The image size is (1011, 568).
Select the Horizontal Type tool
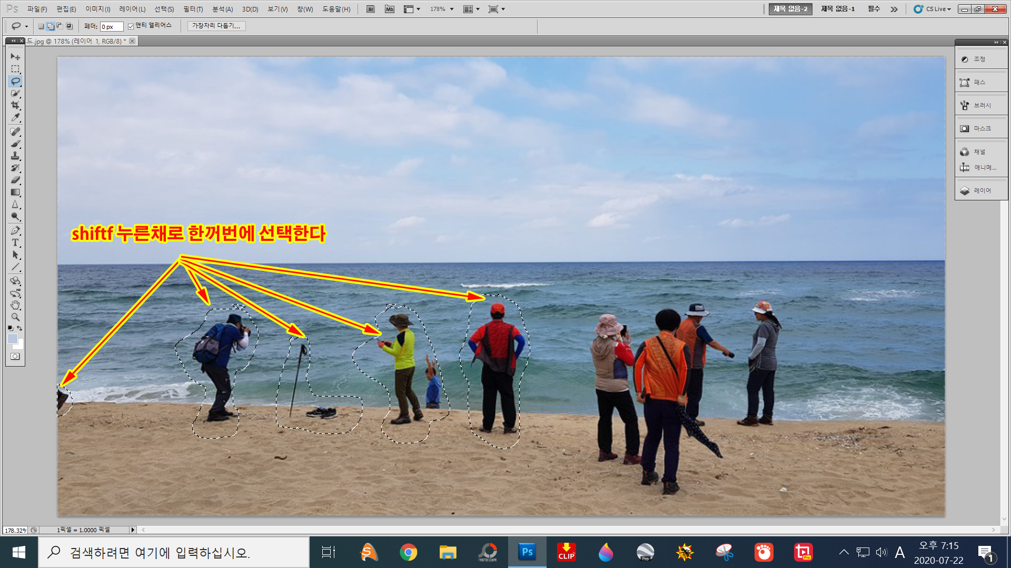tap(15, 242)
